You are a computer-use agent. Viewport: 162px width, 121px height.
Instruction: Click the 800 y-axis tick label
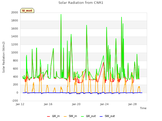tap(15, 60)
